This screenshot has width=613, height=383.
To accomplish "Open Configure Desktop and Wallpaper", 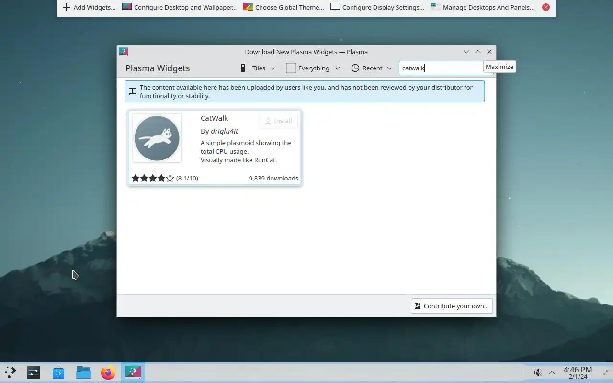I will pos(180,7).
